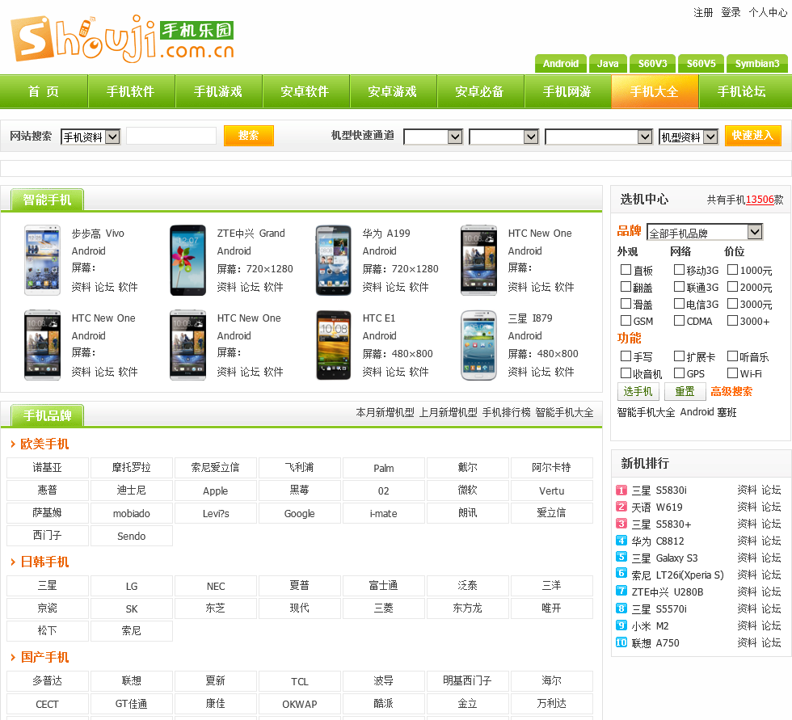
Task: Open the 手机排行榜 link
Action: (506, 412)
